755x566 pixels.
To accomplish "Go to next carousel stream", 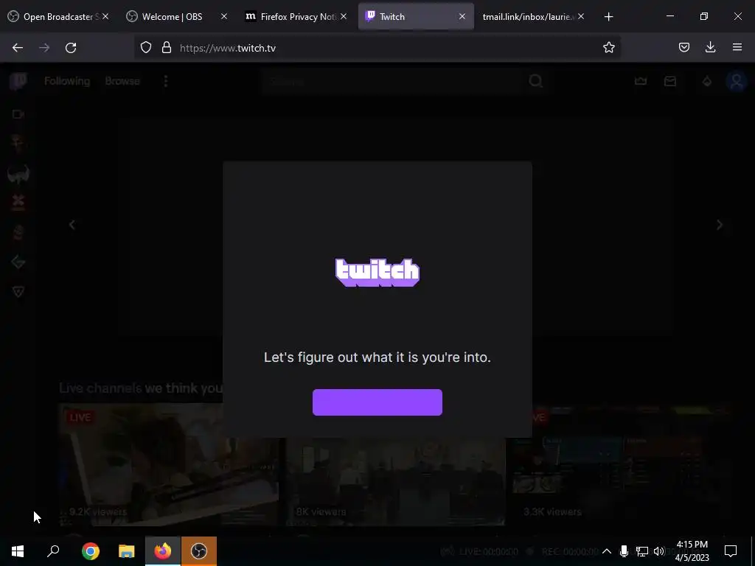I will point(720,225).
